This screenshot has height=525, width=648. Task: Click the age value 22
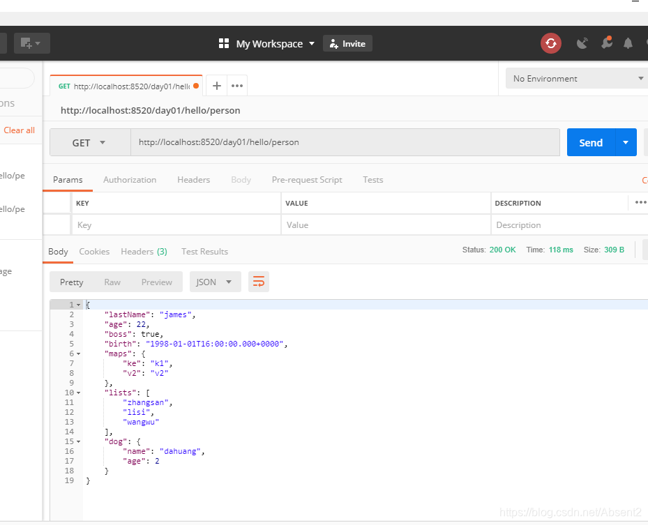tap(141, 325)
